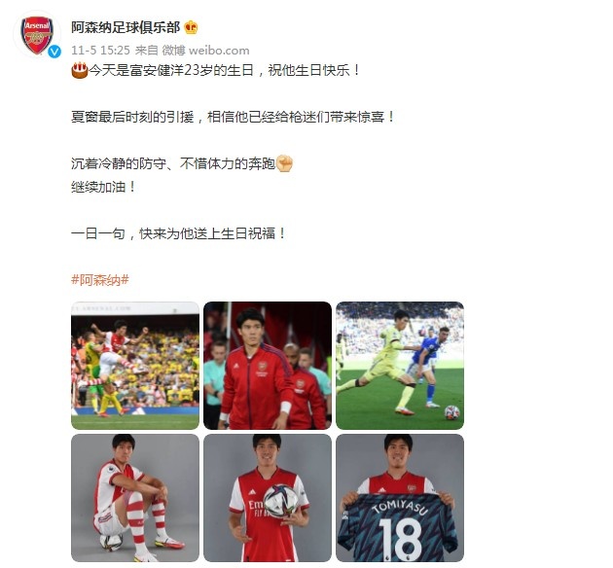Screen dimensions: 613x568
Task: Open photo of player in yellow away kit
Action: point(400,366)
